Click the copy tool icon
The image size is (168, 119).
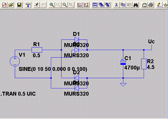(123, 5)
